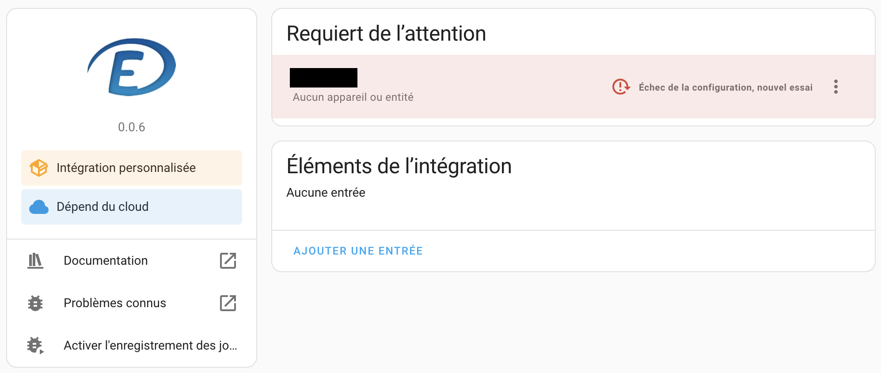Click the custom integration box icon
Viewport: 881px width, 373px height.
tap(38, 168)
